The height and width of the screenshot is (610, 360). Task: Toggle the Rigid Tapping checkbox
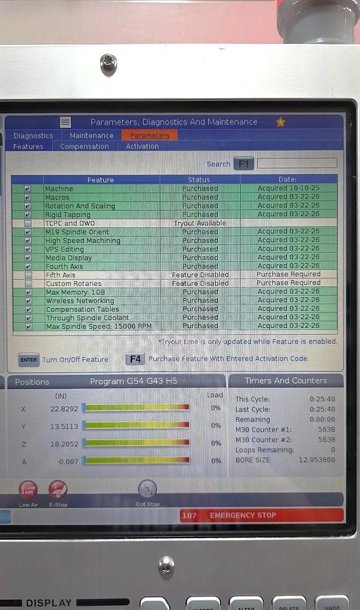tap(28, 214)
